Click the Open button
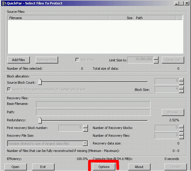The width and height of the screenshot is (191, 171). pos(15,167)
